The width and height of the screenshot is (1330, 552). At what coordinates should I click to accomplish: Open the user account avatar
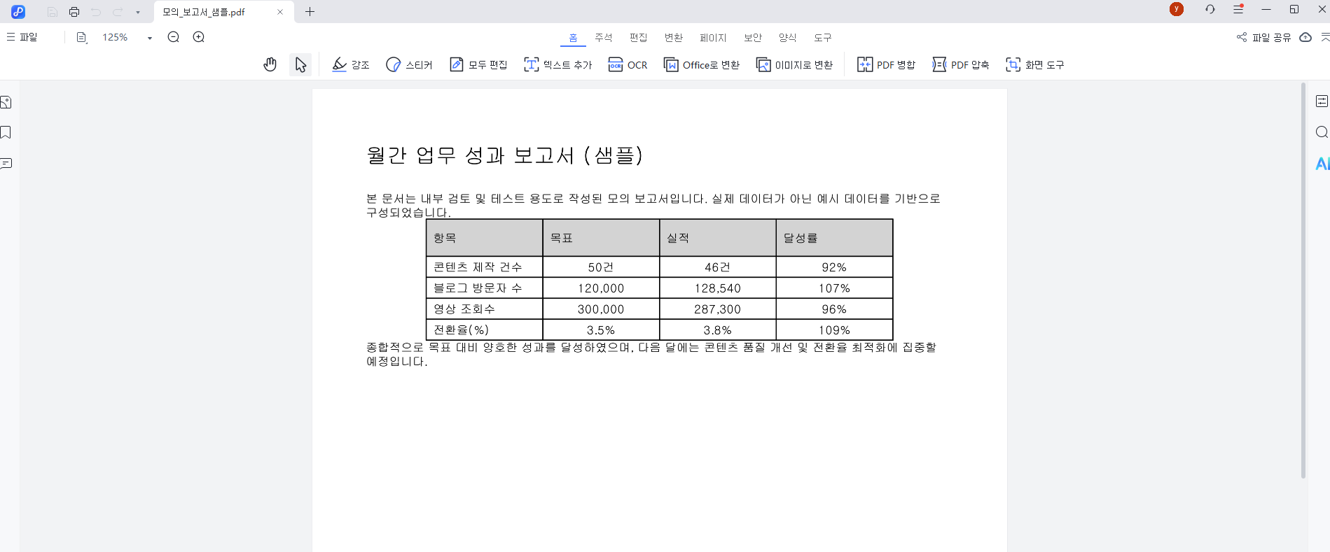1177,9
